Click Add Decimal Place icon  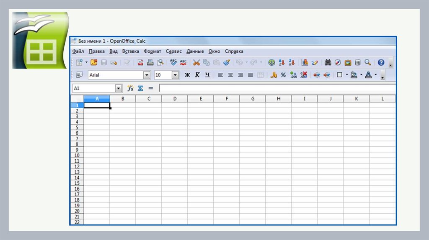[294, 75]
